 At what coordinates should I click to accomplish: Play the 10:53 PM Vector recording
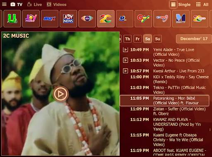(x=125, y=60)
